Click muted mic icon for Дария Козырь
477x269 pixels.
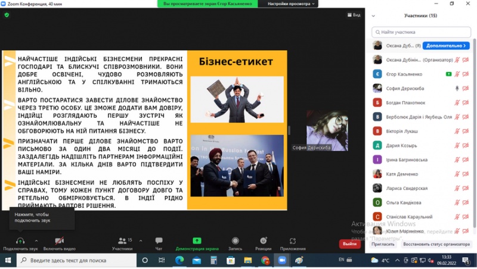tap(457, 145)
